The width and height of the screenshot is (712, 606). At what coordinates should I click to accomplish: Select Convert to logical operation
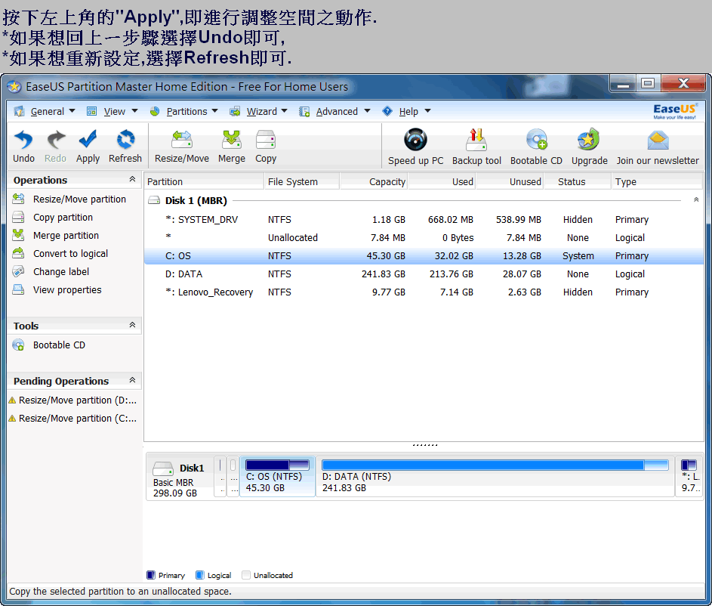(x=70, y=253)
